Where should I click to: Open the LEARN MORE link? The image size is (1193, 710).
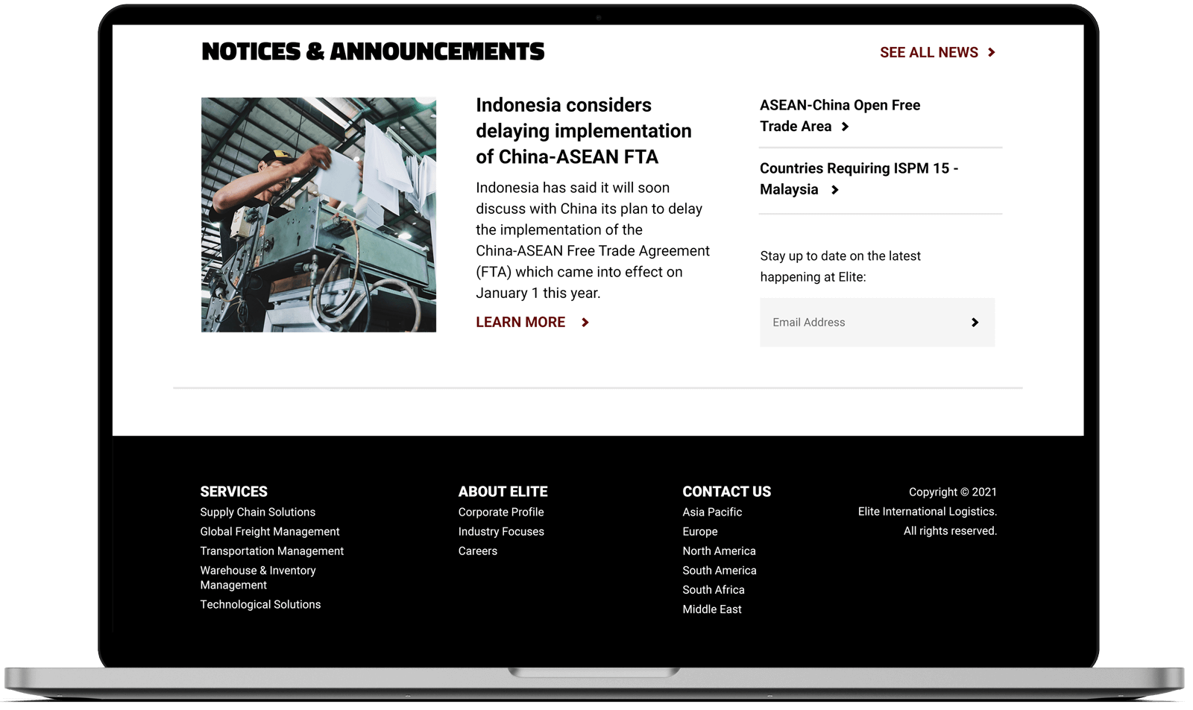click(x=520, y=323)
